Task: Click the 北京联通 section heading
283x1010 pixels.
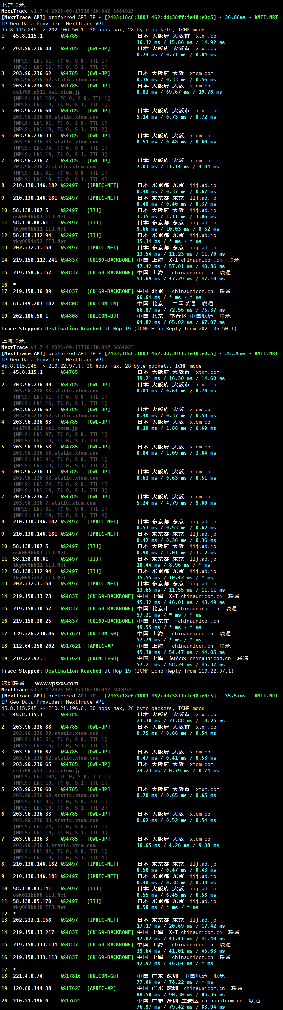Action: (13, 5)
